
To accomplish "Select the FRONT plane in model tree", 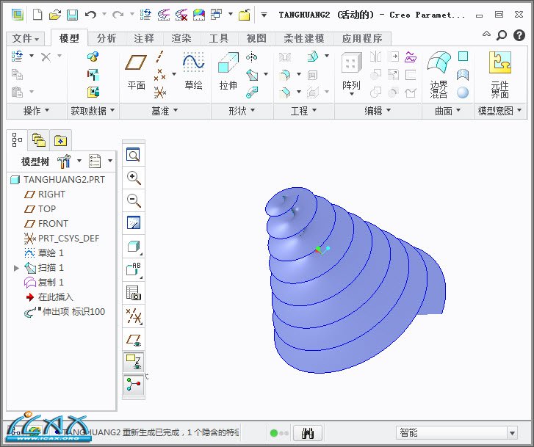I will point(53,224).
